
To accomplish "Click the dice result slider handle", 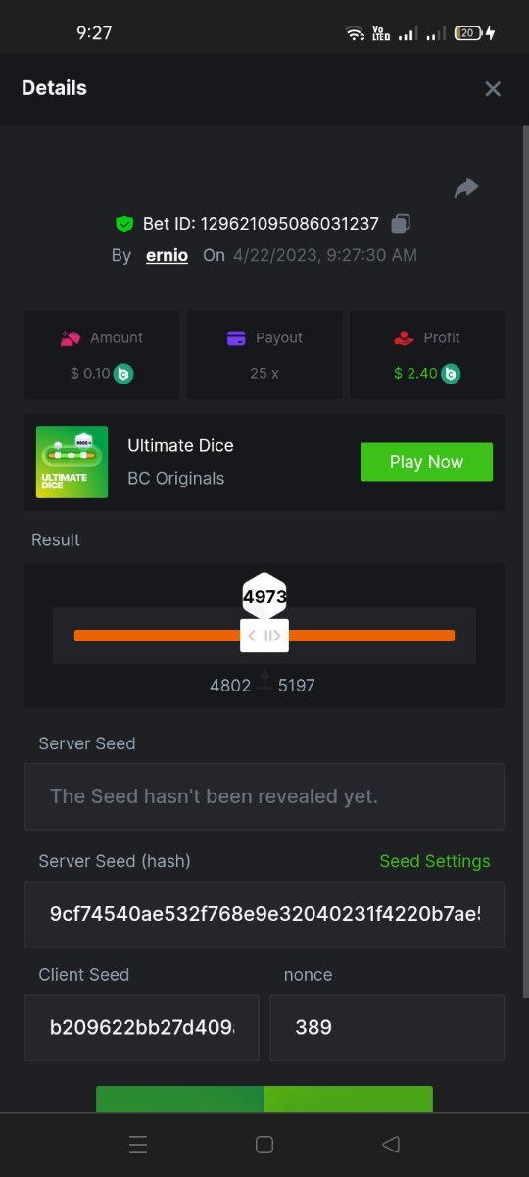I will pyautogui.click(x=264, y=635).
